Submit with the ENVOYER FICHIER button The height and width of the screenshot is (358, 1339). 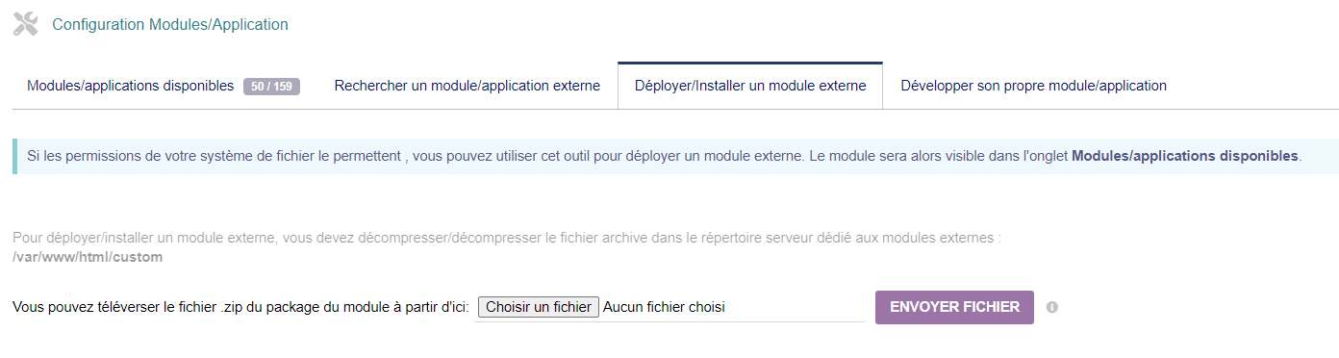(954, 307)
